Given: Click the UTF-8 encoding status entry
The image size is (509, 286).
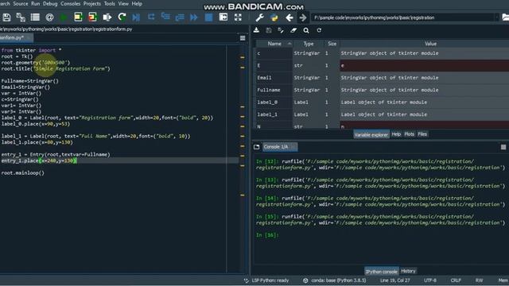Looking at the screenshot, I should (x=430, y=280).
